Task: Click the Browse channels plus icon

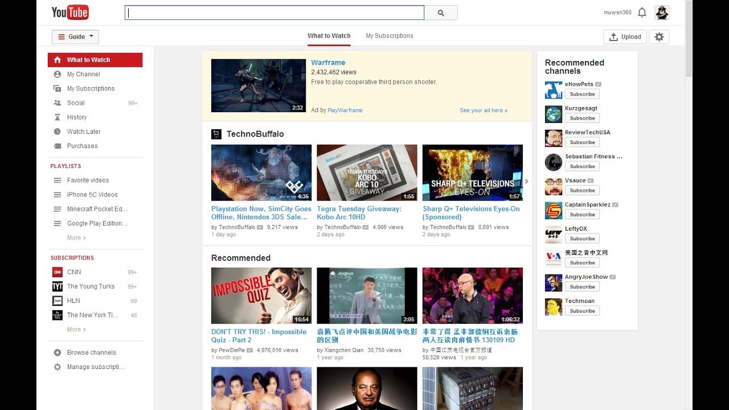Action: 57,352
